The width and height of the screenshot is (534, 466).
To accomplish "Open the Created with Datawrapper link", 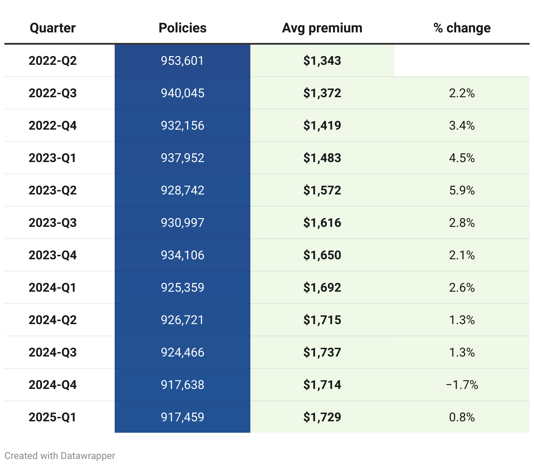I will [60, 455].
